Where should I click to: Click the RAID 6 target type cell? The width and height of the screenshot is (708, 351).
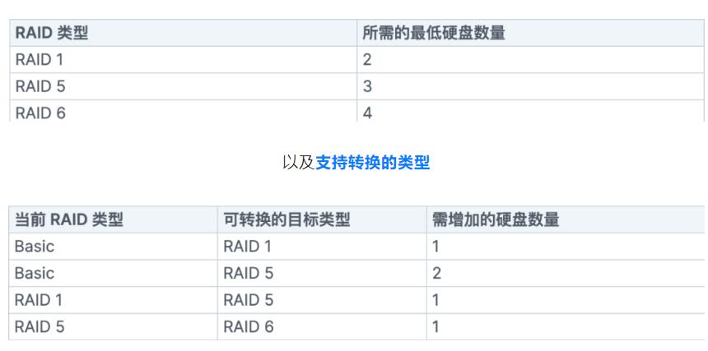(x=322, y=326)
